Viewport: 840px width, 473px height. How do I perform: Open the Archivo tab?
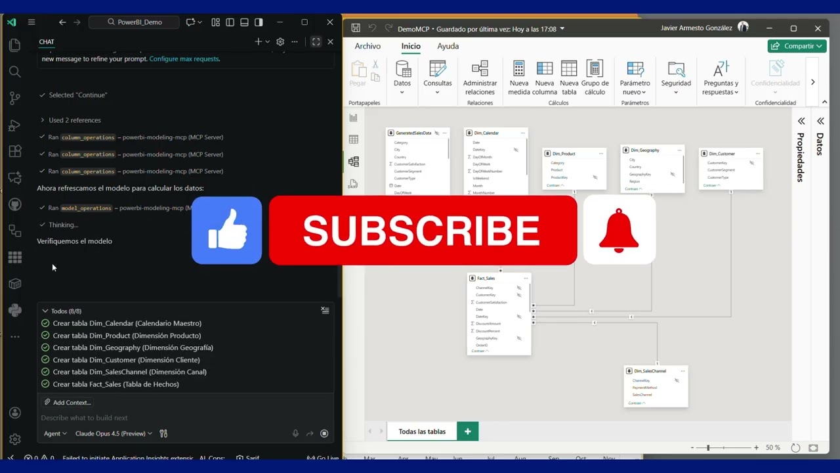point(367,46)
